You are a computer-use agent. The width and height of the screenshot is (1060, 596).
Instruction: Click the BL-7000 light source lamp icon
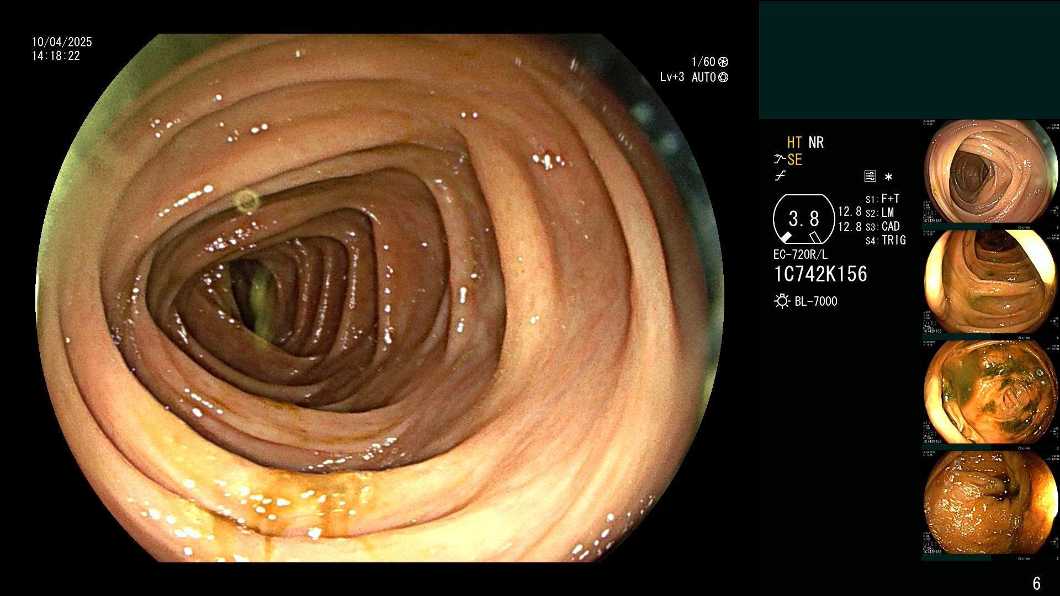tap(782, 301)
